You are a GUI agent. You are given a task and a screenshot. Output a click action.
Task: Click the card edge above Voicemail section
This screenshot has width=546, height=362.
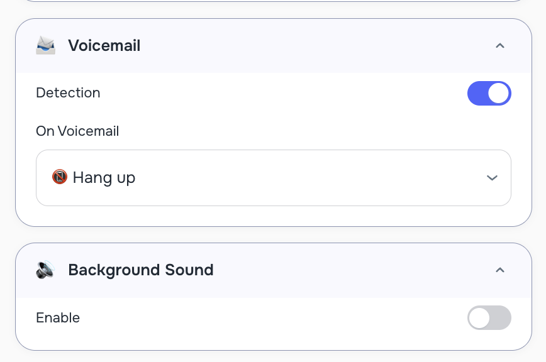273,2
